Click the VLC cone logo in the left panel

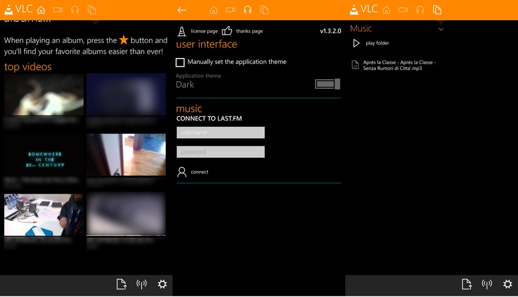tap(9, 10)
